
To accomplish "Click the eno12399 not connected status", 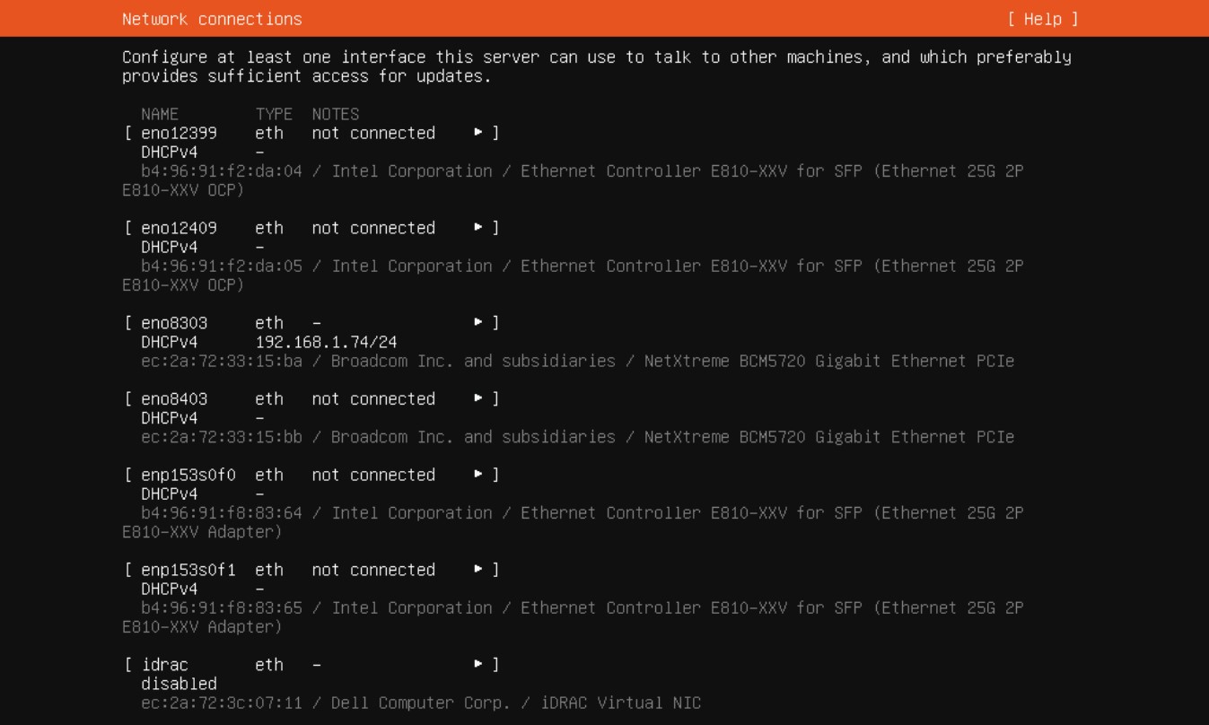I will 373,133.
